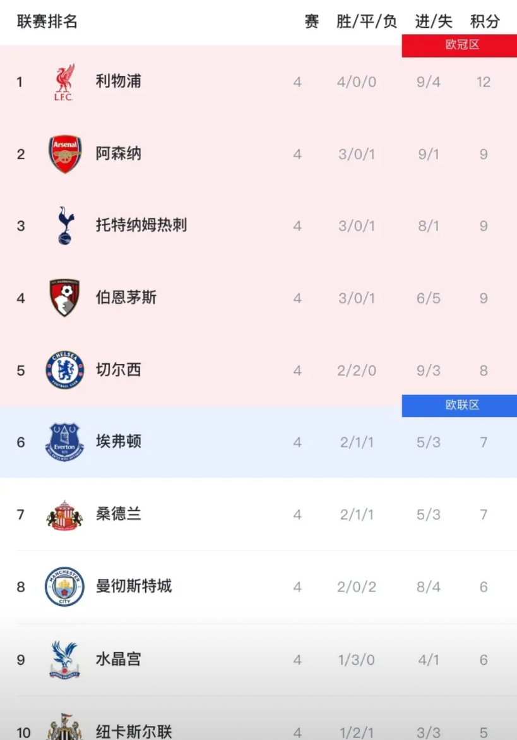Open team name 利物浦

(118, 82)
